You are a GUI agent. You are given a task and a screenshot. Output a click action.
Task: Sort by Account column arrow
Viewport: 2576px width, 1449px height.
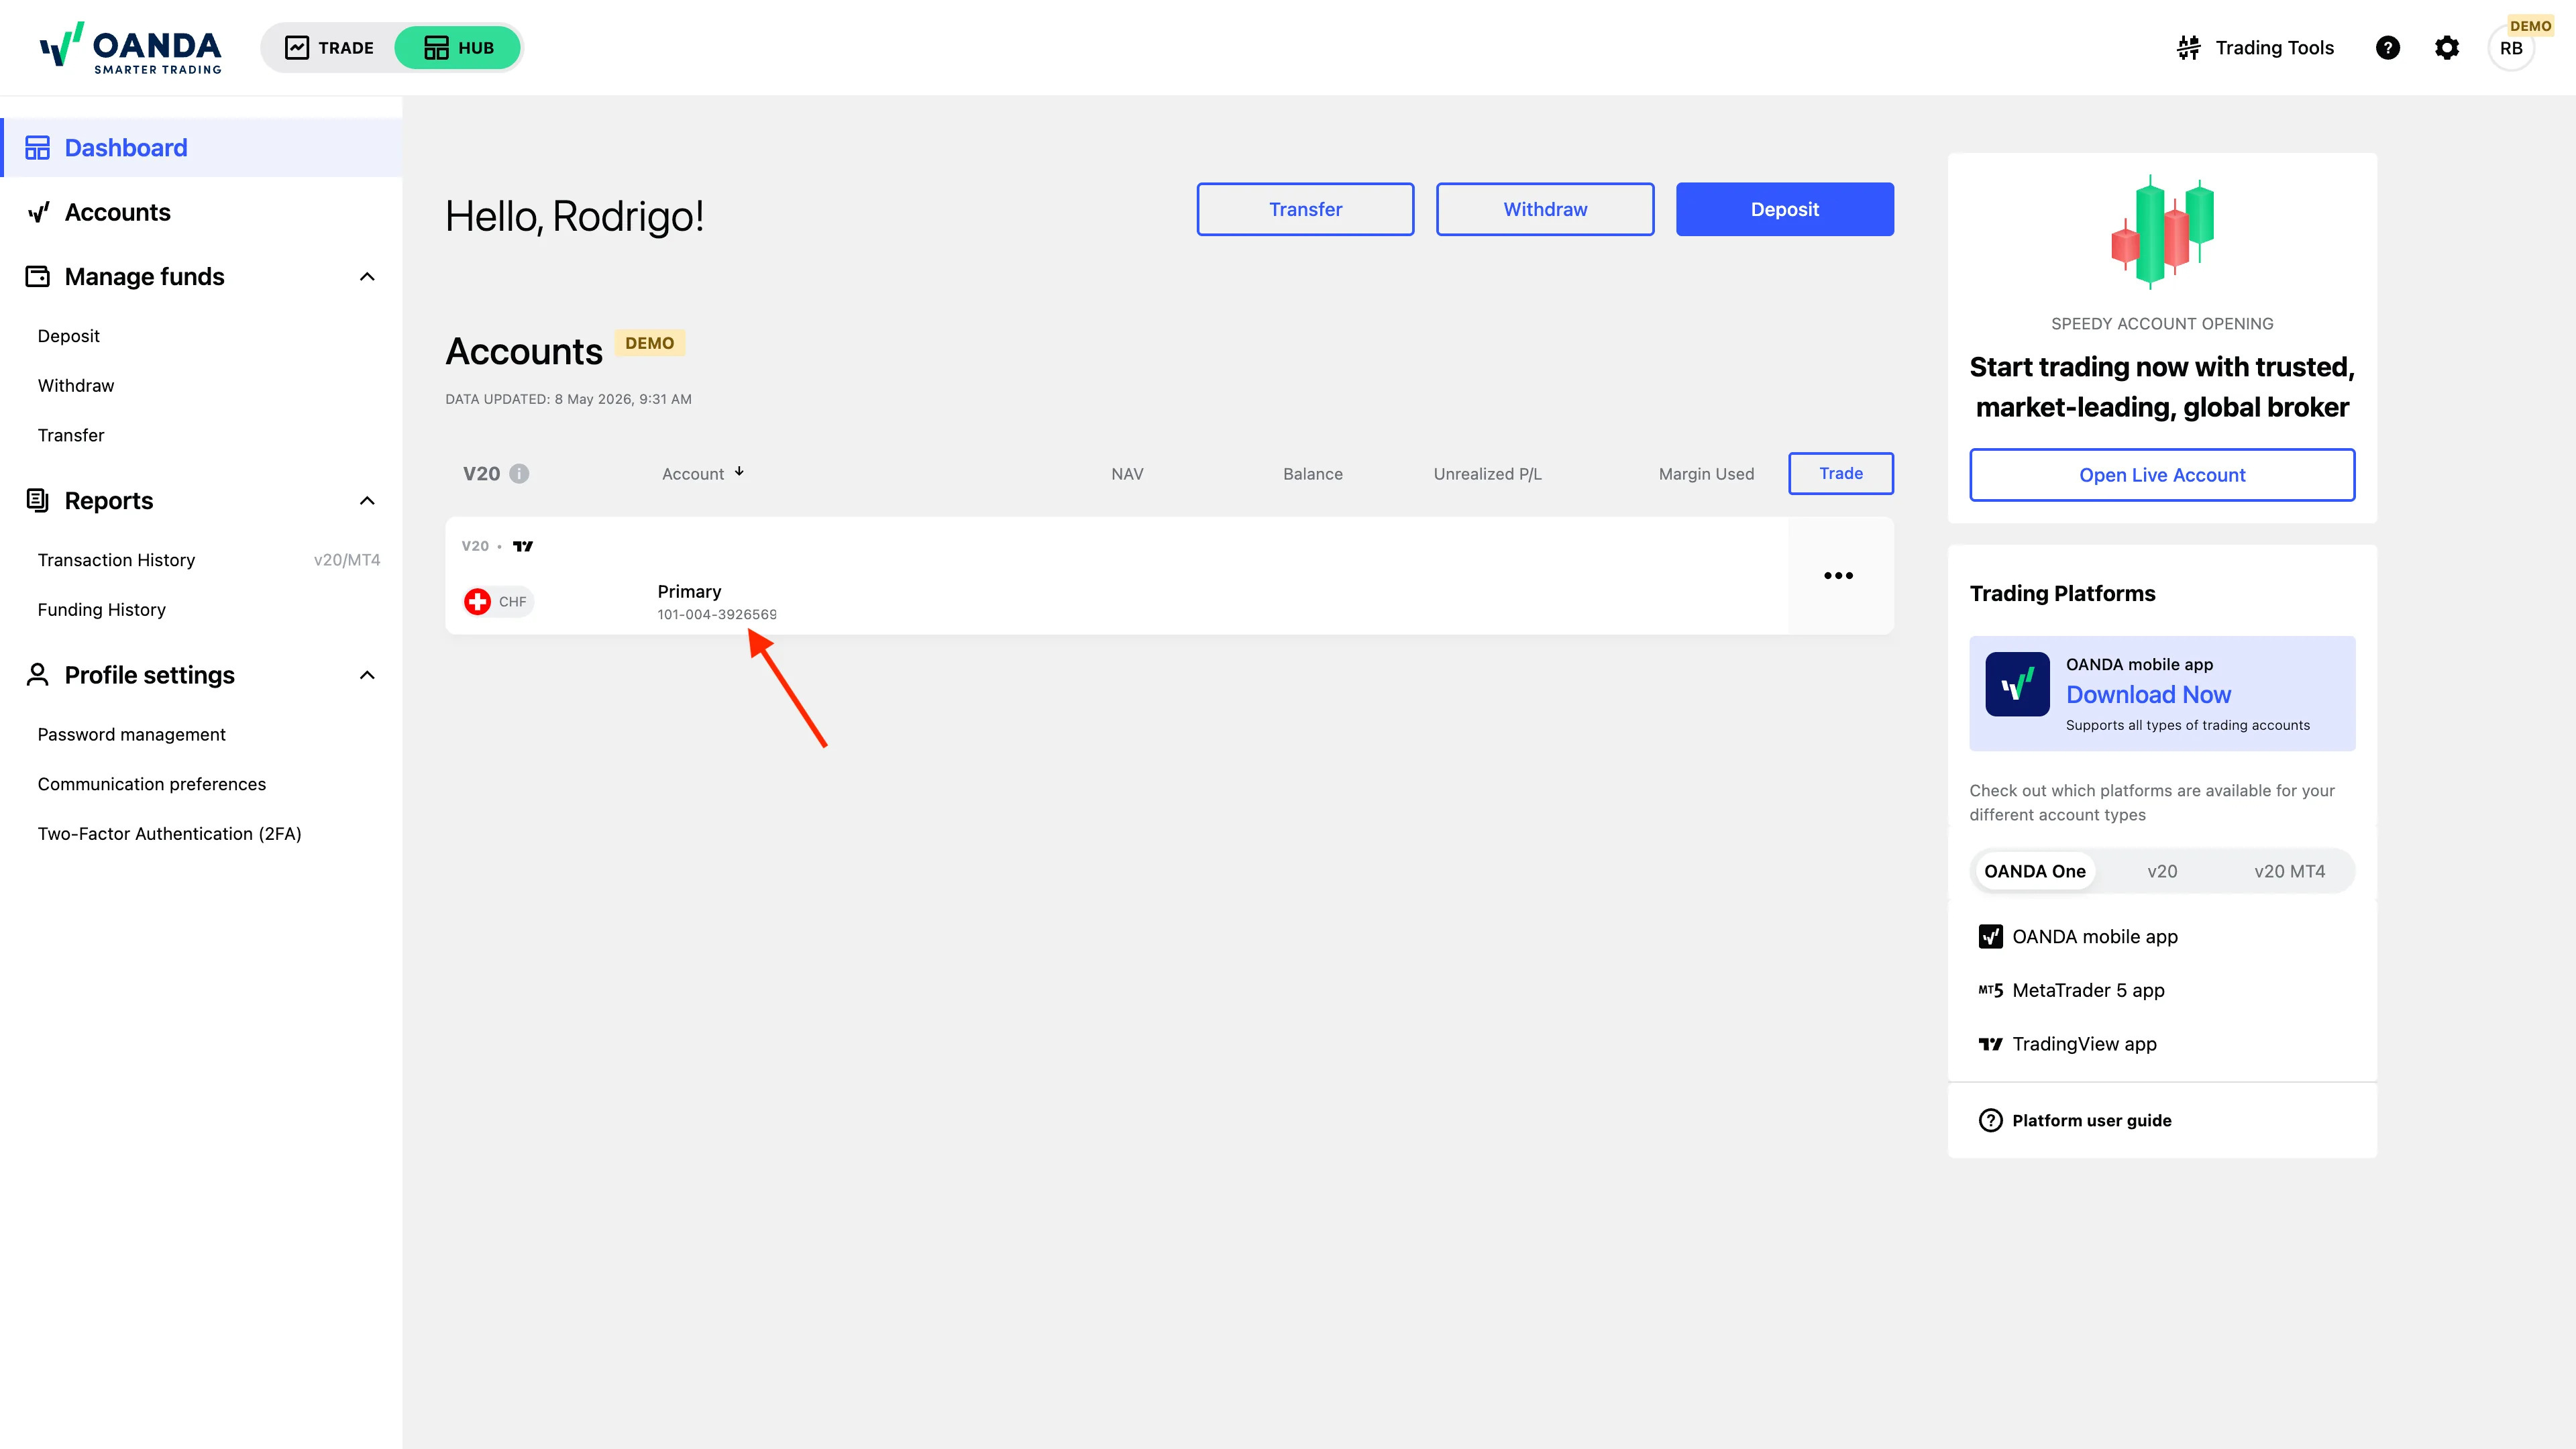tap(739, 472)
